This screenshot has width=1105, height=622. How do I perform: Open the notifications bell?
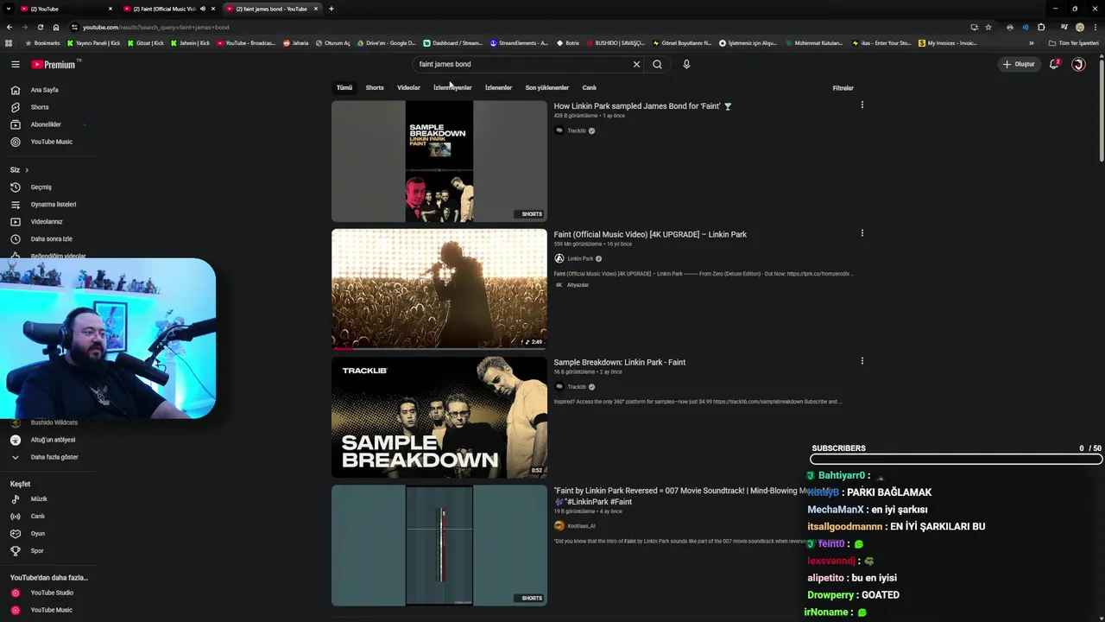tap(1054, 64)
